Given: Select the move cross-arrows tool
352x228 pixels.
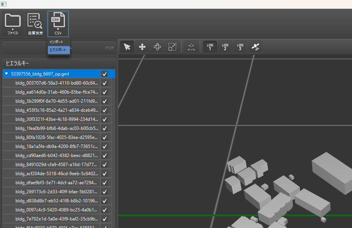Looking at the screenshot, I should click(142, 47).
